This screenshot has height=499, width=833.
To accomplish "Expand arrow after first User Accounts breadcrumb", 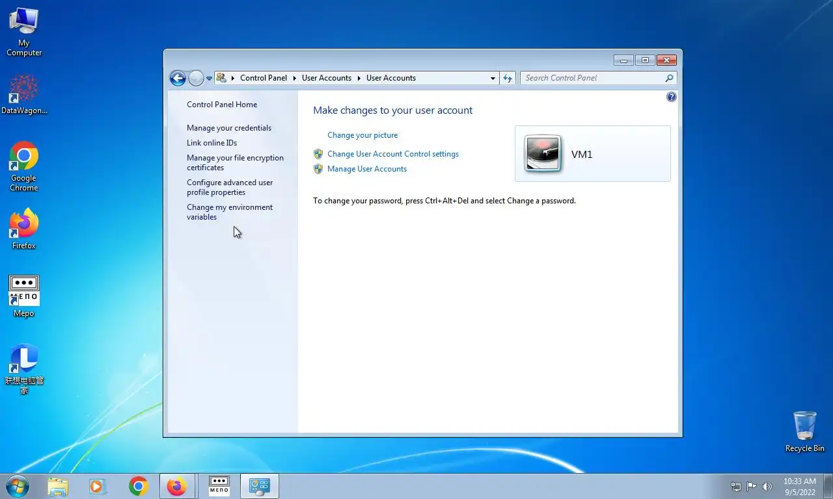I will [359, 78].
